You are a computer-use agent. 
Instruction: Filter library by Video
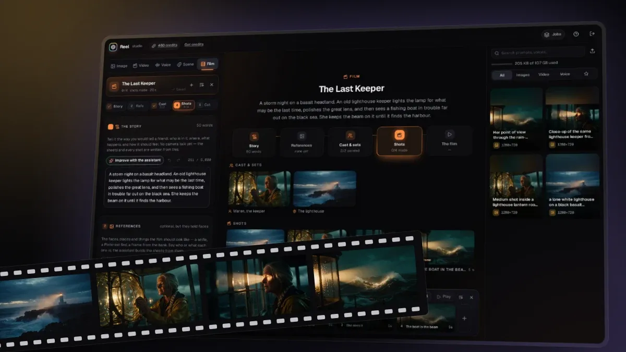point(544,74)
